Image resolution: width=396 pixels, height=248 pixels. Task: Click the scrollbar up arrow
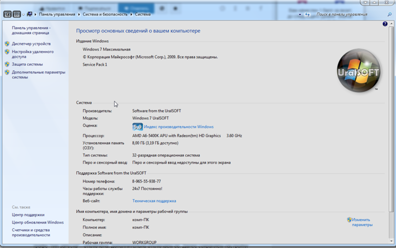[x=391, y=24]
